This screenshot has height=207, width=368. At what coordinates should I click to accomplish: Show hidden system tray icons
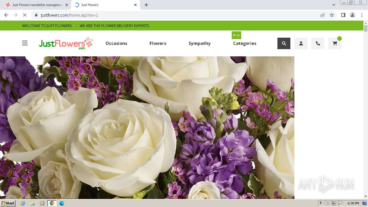(321, 203)
